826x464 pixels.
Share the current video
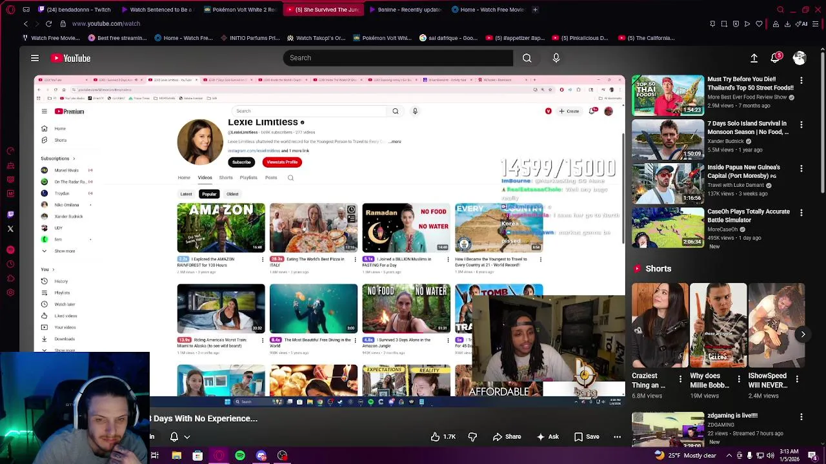click(x=507, y=437)
